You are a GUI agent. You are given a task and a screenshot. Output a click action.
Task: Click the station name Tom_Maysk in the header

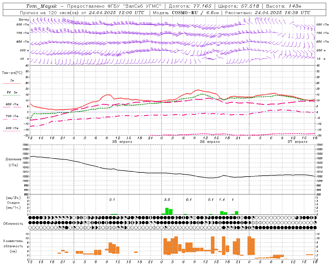tap(42, 6)
